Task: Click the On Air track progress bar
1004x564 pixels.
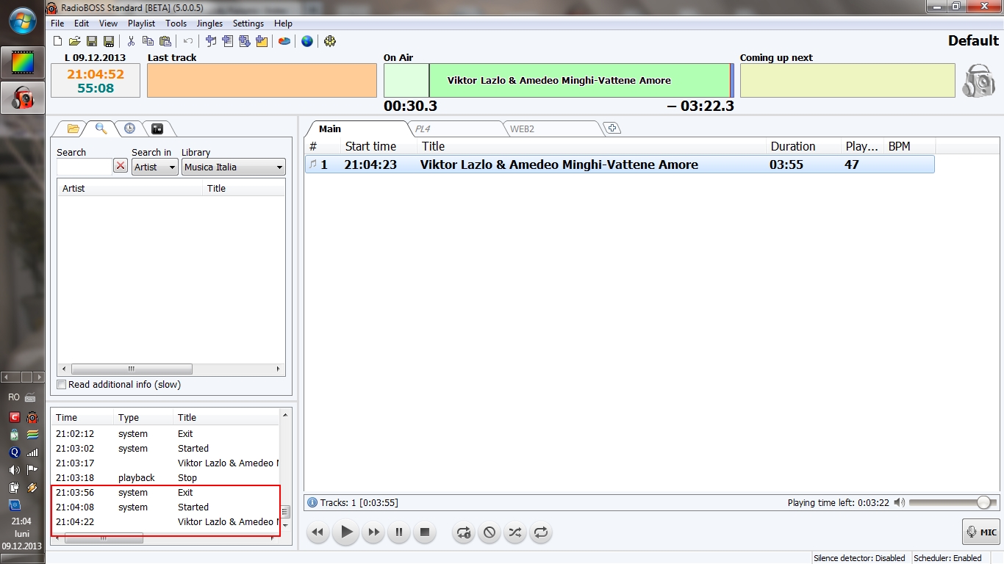Action: click(x=559, y=80)
